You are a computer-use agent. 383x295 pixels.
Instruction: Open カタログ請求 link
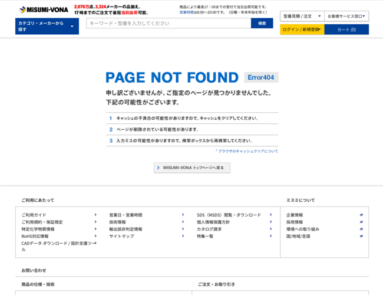point(209,229)
